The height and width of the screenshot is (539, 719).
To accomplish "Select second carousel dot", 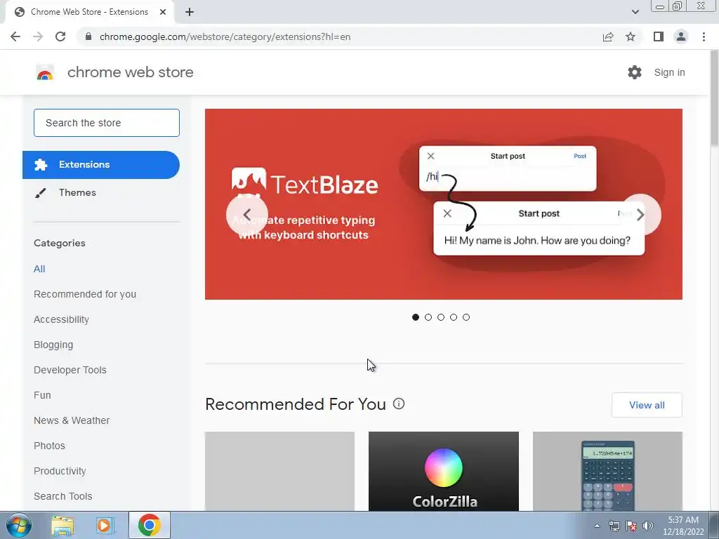I will [428, 317].
